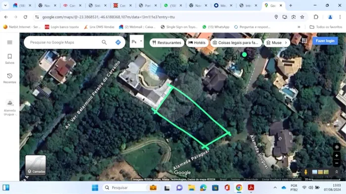
Task: Open the Chrome three-dot menu
Action: point(340,17)
